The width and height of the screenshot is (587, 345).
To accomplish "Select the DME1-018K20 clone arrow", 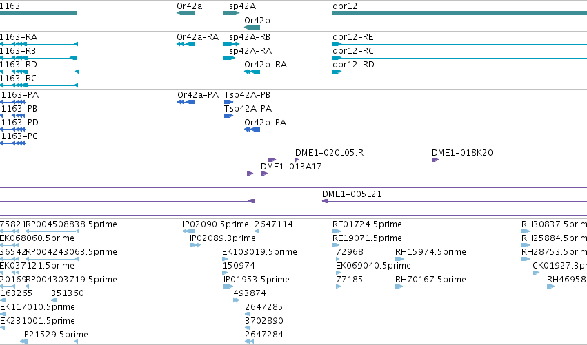I will tap(435, 160).
